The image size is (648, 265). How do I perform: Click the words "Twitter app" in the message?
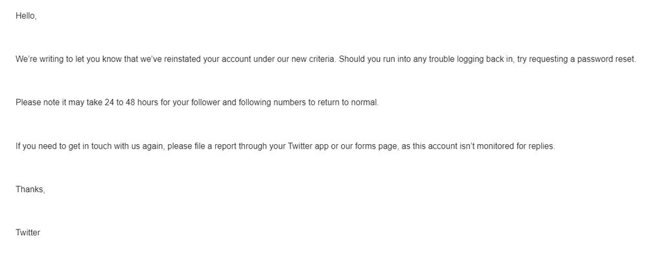(308, 146)
